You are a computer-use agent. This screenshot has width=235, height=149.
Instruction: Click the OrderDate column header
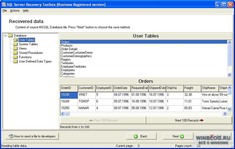pos(122,88)
